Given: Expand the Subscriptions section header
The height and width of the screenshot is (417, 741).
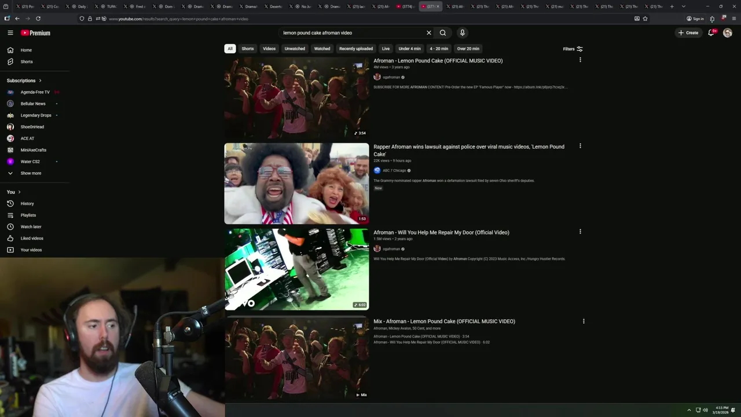Looking at the screenshot, I should (x=24, y=81).
